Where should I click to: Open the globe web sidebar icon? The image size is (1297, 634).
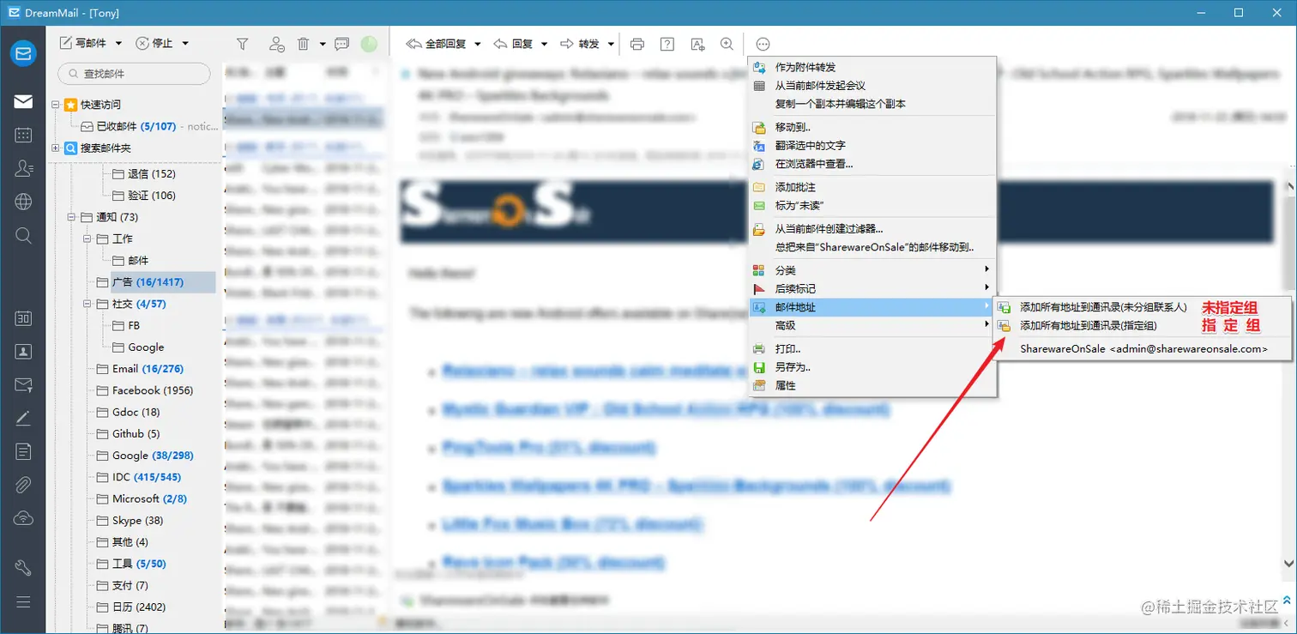tap(23, 202)
